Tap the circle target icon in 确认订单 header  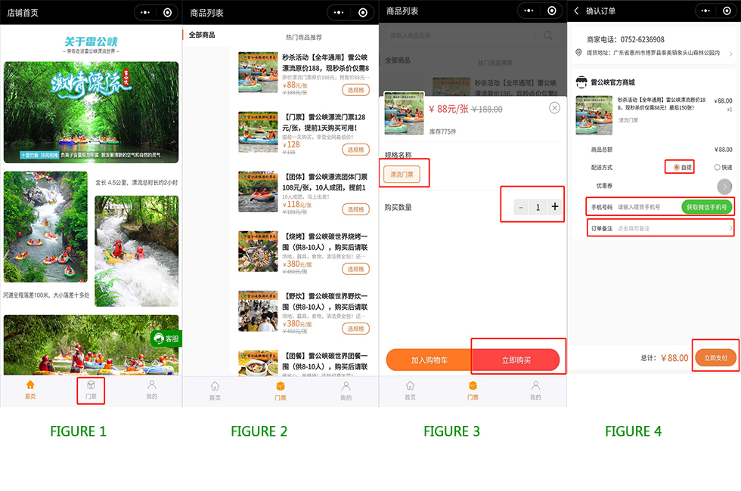pyautogui.click(x=727, y=11)
